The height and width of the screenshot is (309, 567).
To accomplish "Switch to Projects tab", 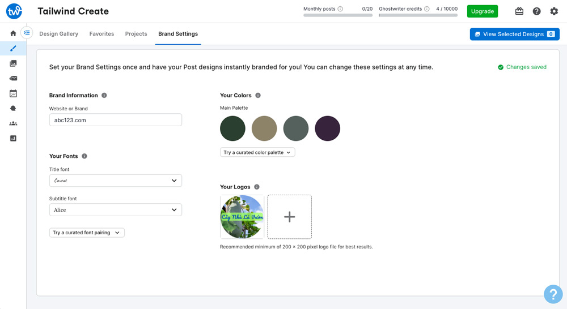I will (x=136, y=33).
